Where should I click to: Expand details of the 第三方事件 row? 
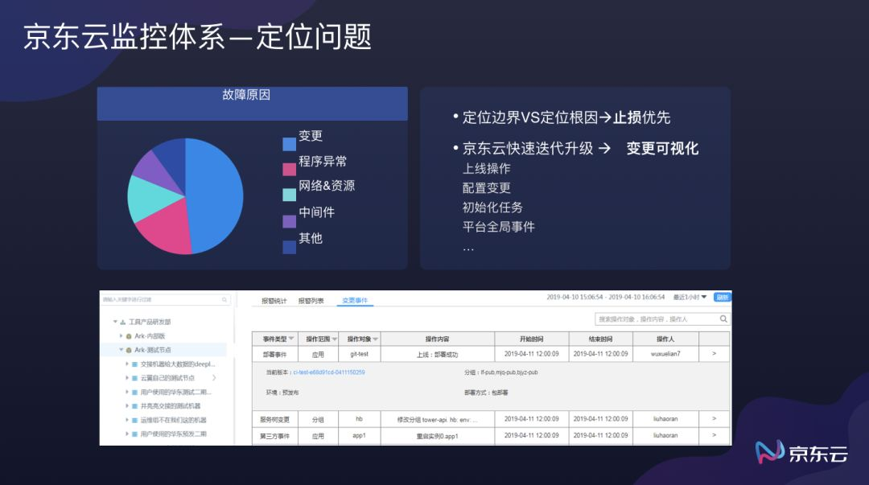[714, 436]
